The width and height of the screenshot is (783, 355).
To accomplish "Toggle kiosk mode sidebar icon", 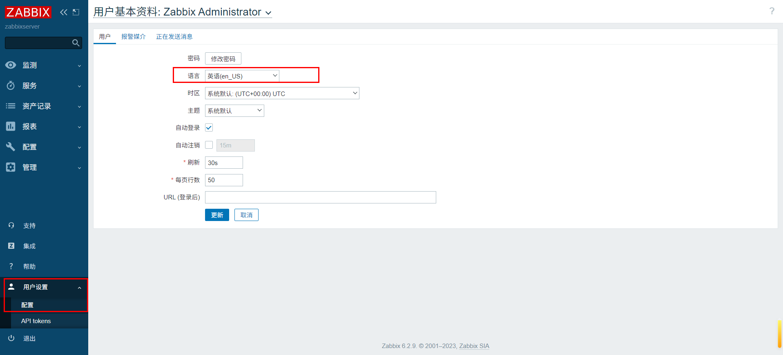I will point(76,12).
